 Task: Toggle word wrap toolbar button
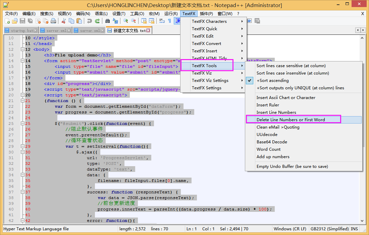[162, 21]
